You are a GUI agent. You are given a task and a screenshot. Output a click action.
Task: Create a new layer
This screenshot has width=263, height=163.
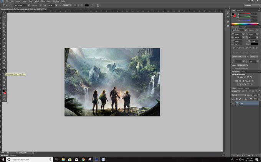coord(253,156)
